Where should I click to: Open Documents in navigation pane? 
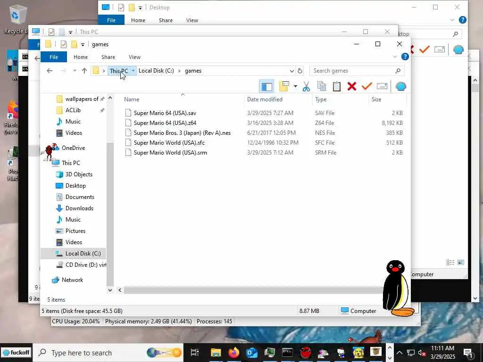[x=80, y=197]
